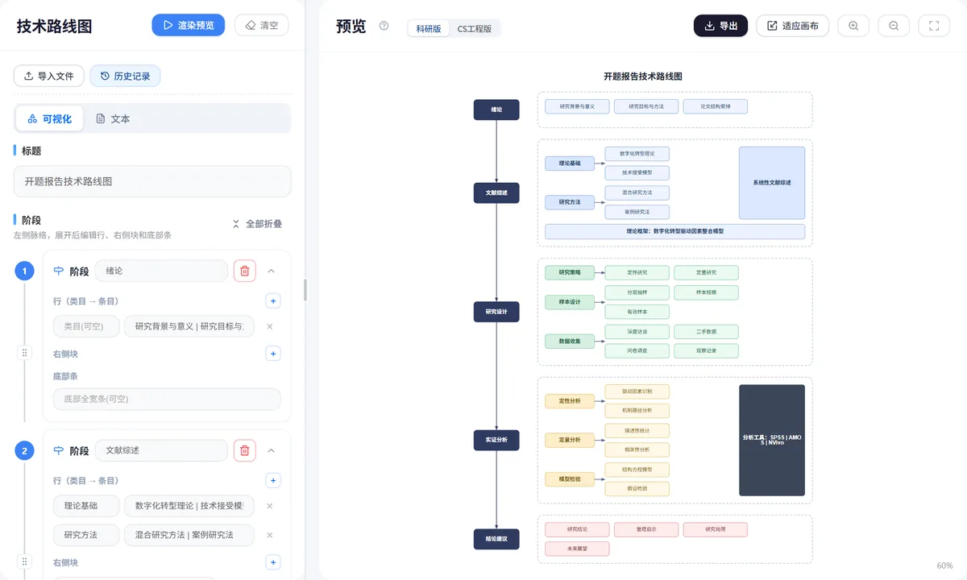Viewport: 967px width, 580px height.
Task: Edit stage 2 name field 文献综述
Action: point(161,450)
